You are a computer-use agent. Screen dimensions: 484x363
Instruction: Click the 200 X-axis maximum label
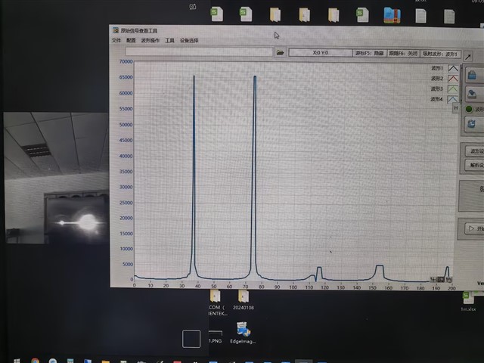451,288
